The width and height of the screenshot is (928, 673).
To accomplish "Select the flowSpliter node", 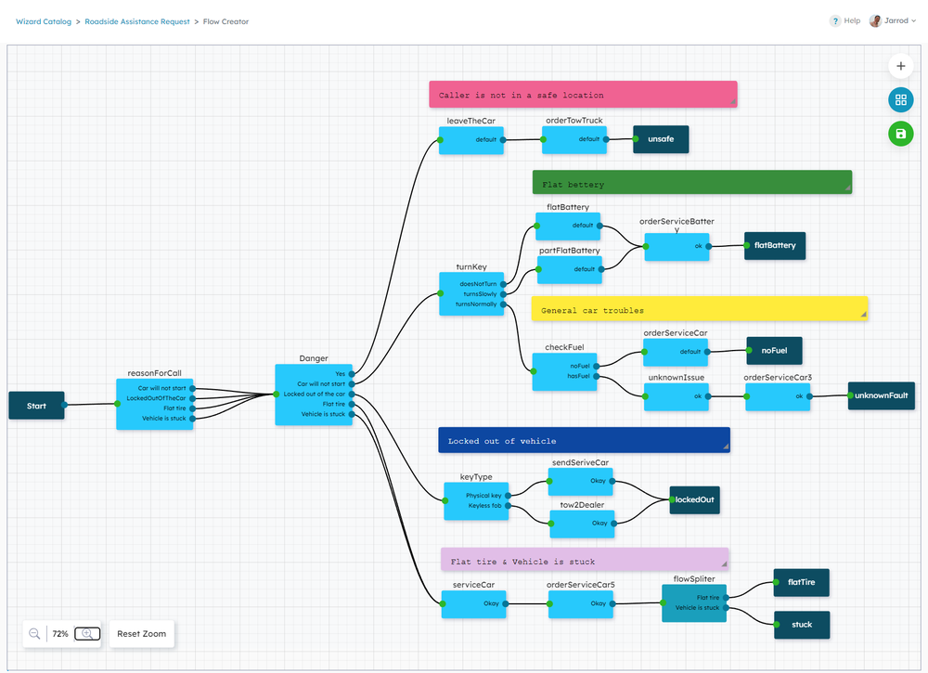I will point(693,603).
